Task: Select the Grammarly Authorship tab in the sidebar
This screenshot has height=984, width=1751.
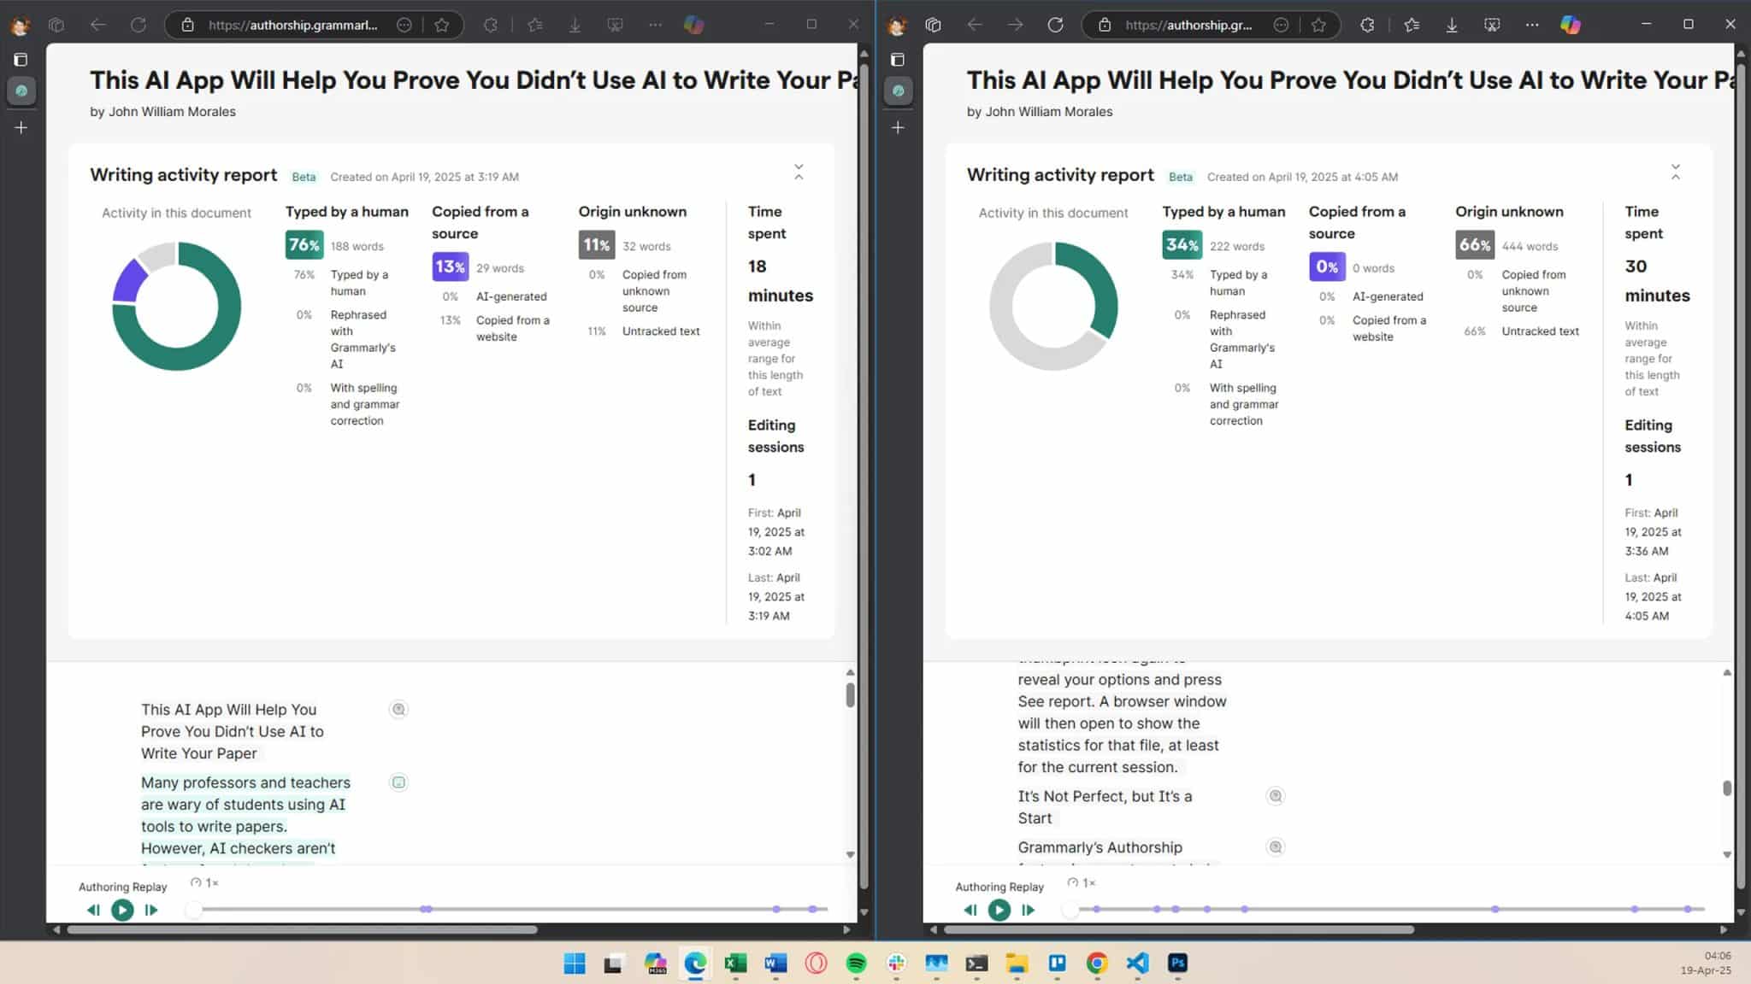Action: (21, 91)
